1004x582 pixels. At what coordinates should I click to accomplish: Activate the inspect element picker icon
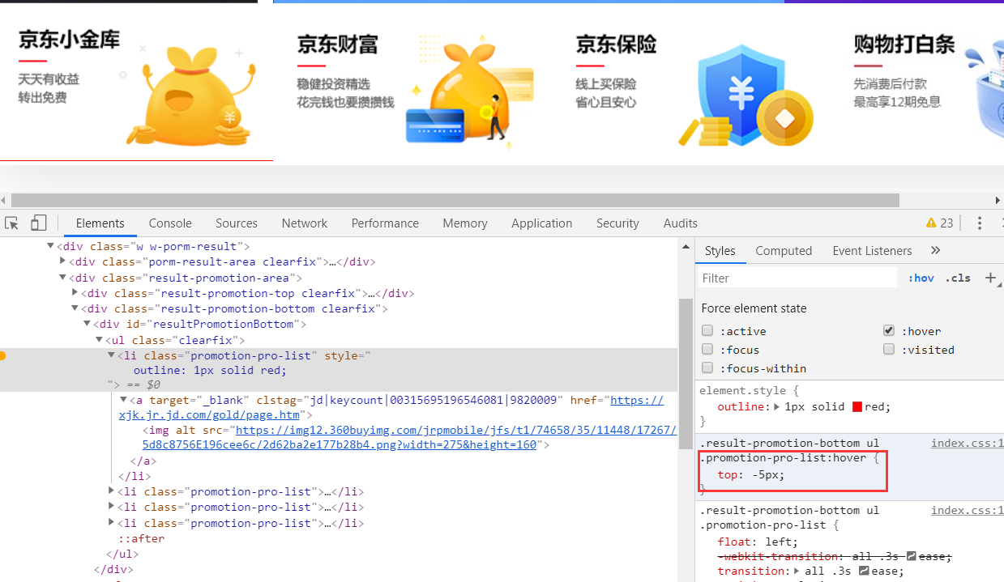point(11,223)
